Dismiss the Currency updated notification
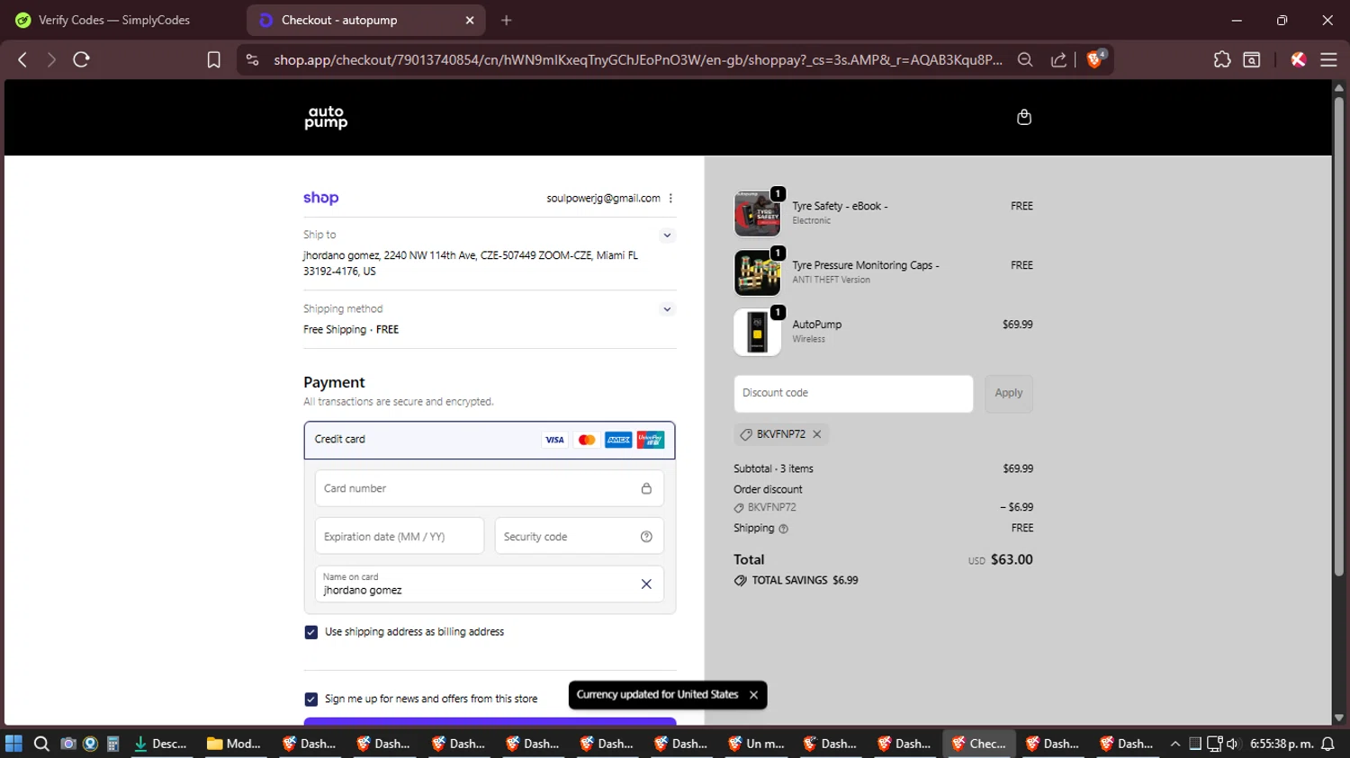This screenshot has width=1350, height=758. click(753, 694)
